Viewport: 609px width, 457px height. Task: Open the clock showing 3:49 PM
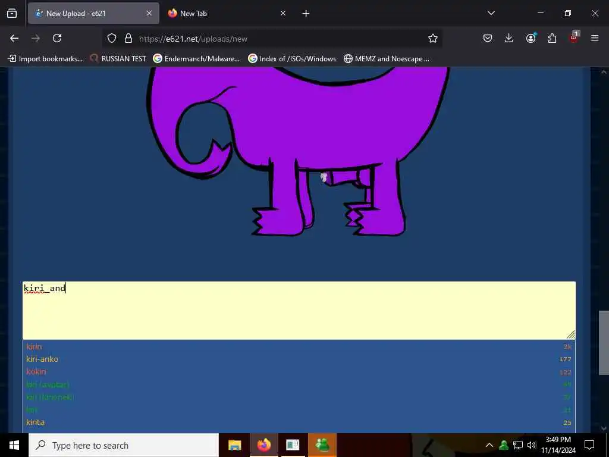coord(558,445)
